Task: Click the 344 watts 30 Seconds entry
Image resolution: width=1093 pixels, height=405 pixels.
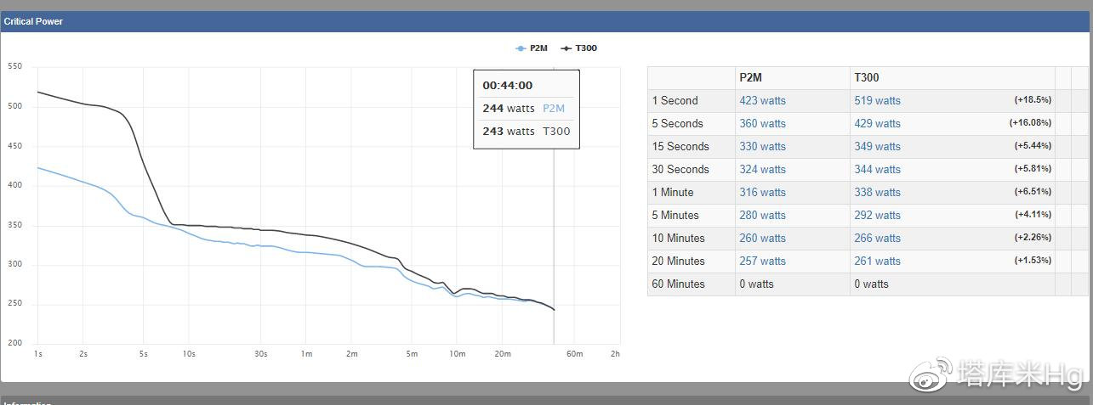Action: (877, 169)
